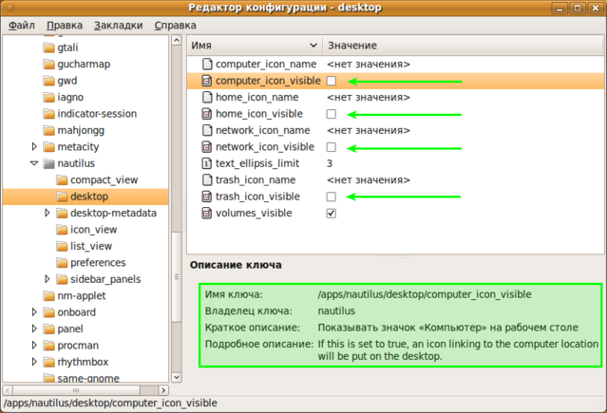Screen dimensions: 607x413
Task: Enable the computer_icon_visible checkbox
Action: pyautogui.click(x=332, y=82)
